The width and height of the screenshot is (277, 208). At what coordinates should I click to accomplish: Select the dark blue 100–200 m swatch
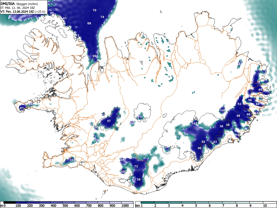(x=21, y=202)
